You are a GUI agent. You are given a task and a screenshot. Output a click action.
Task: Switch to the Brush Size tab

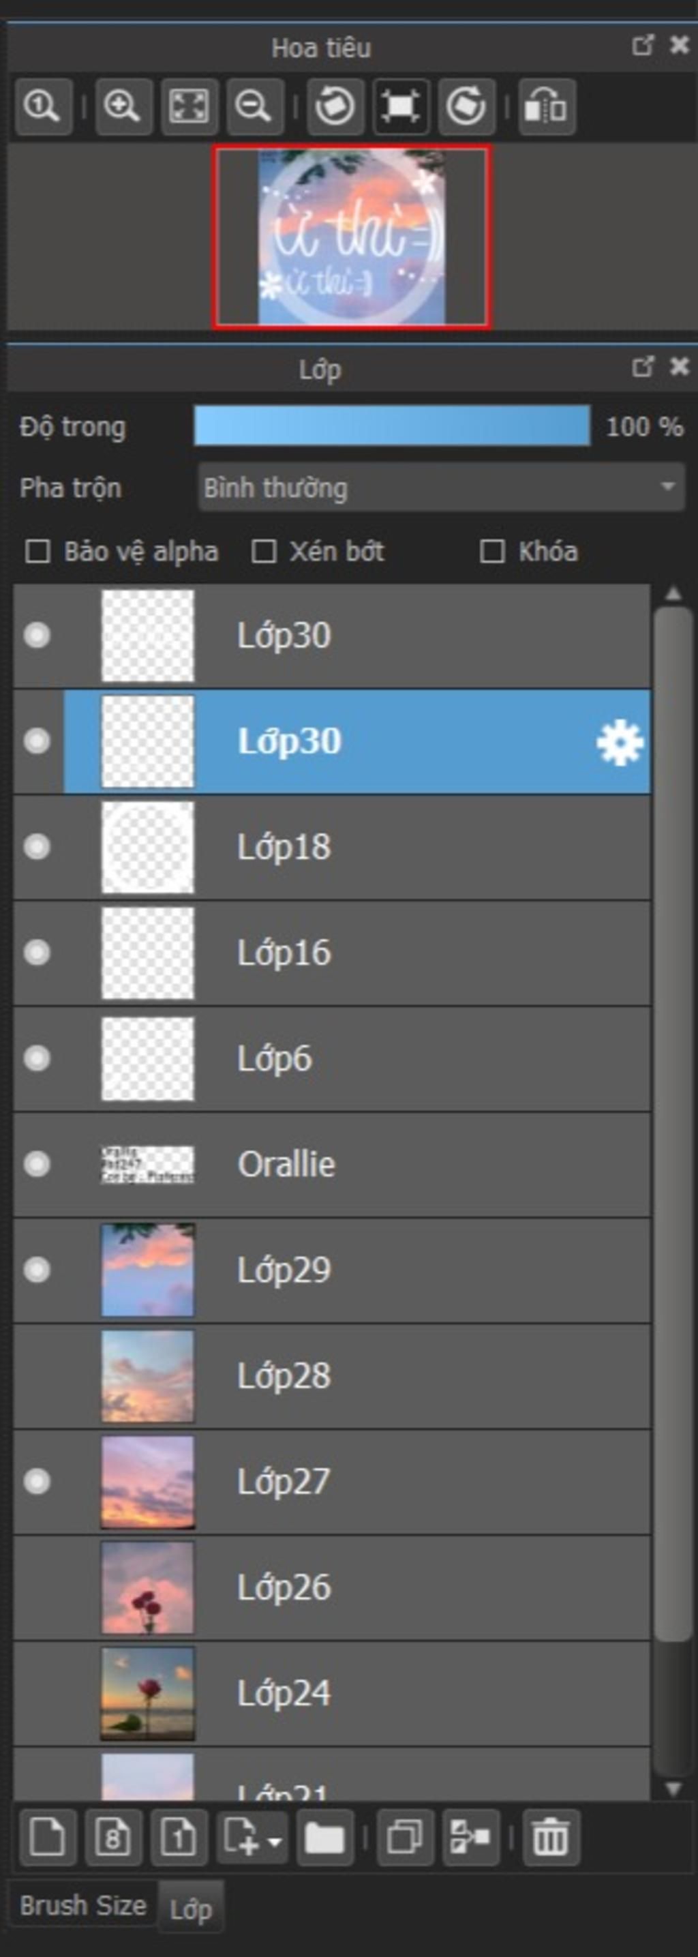click(82, 1906)
